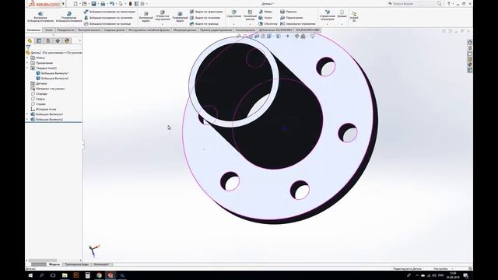This screenshot has width=498, height=280.
Task: Click the Linear Pattern tool icon
Action: click(x=251, y=12)
